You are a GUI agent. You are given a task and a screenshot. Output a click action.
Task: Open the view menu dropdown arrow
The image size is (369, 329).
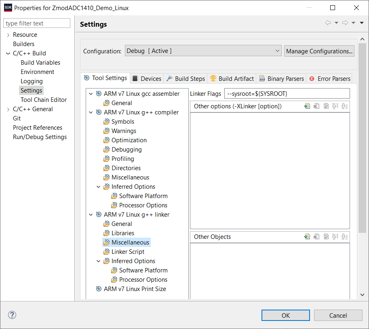coord(362,23)
